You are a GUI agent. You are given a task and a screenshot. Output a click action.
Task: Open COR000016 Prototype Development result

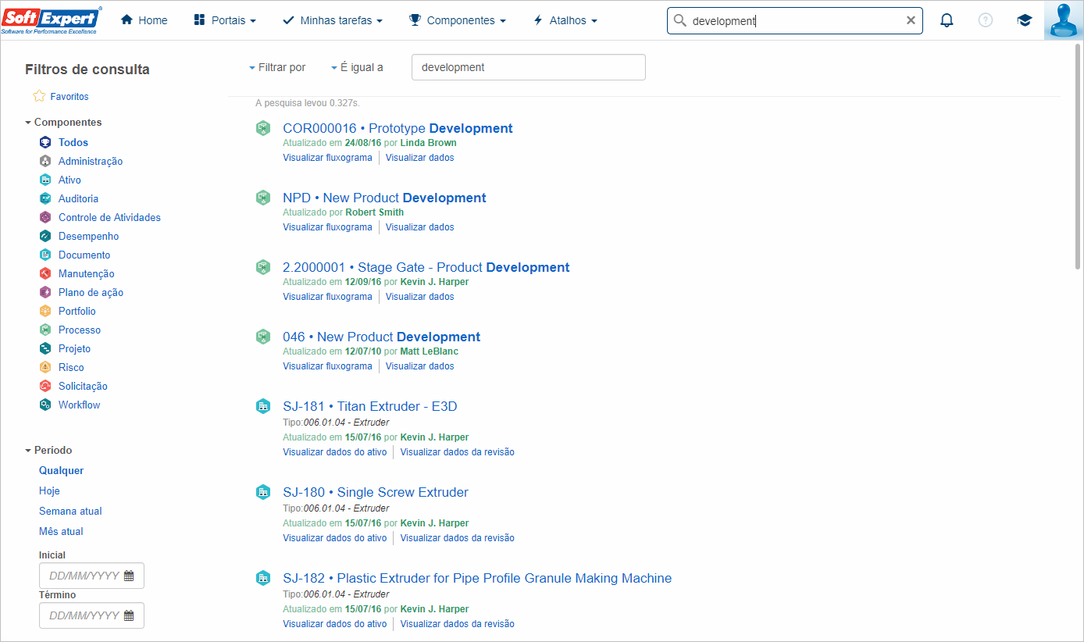point(398,128)
